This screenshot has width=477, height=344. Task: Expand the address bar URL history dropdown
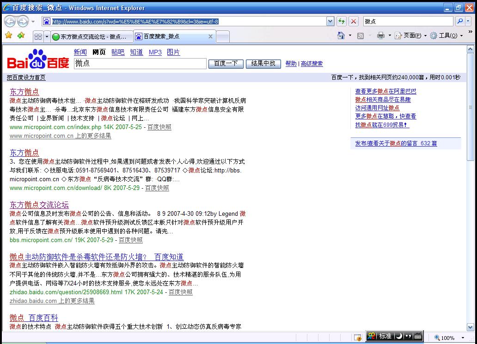330,21
